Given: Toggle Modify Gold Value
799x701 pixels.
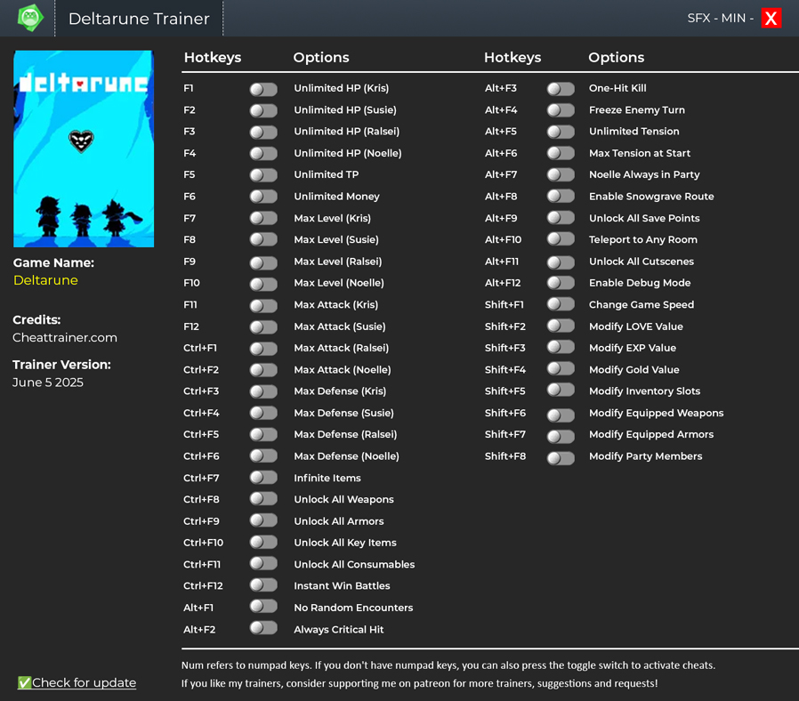Looking at the screenshot, I should [561, 369].
